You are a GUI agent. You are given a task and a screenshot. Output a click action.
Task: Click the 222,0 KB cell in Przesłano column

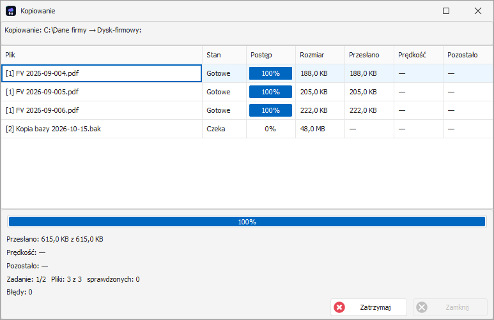(369, 110)
